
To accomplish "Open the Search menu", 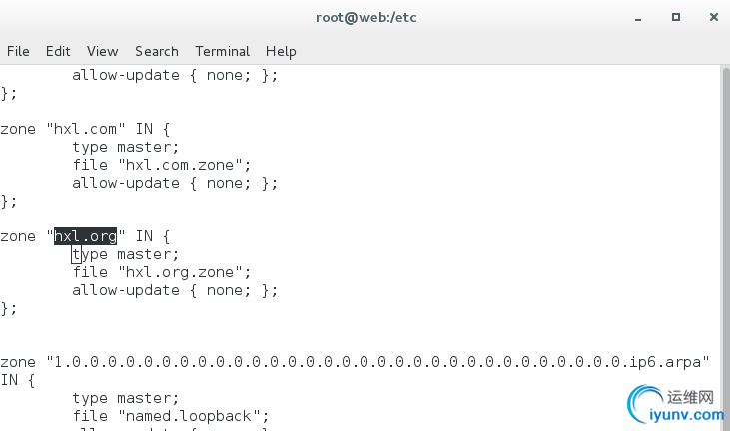I will click(157, 51).
